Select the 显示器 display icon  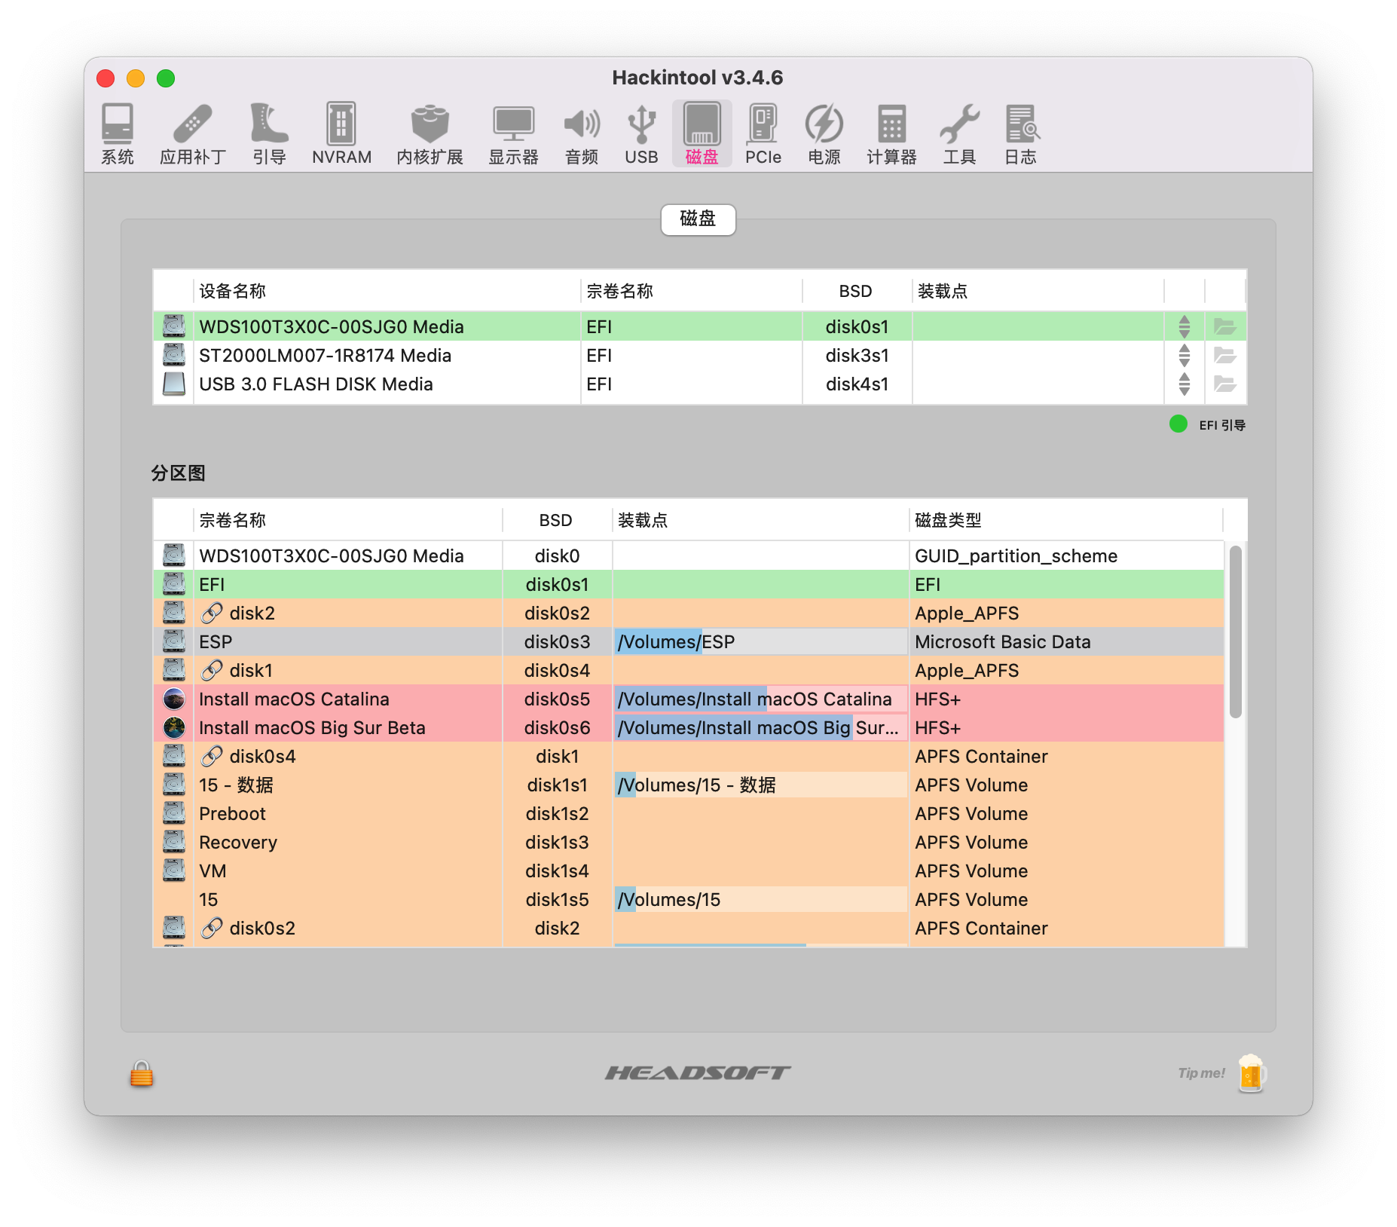[x=513, y=134]
